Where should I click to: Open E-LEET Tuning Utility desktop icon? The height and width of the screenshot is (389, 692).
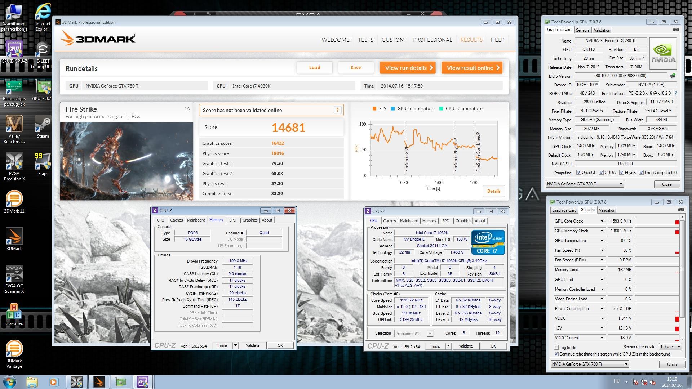point(43,54)
